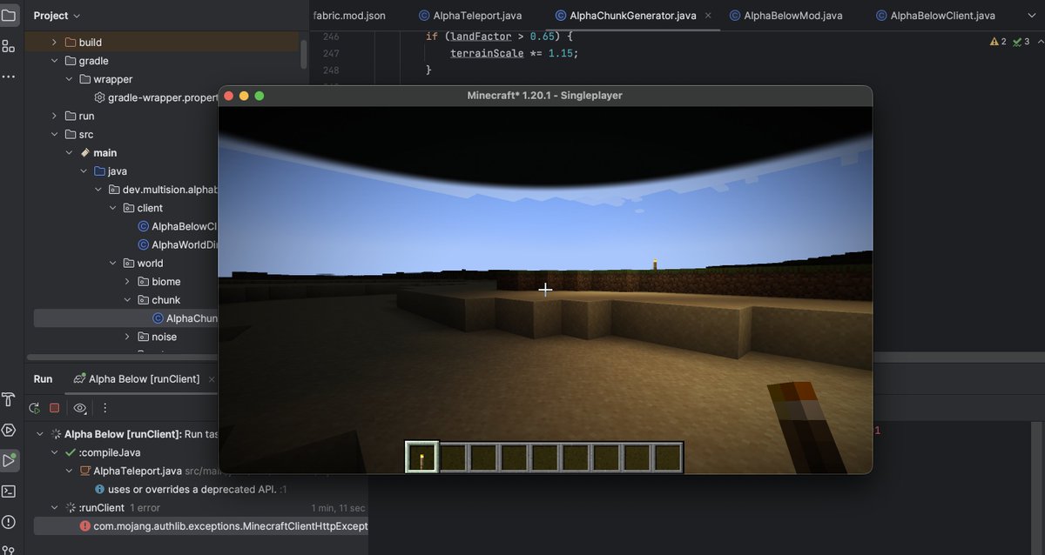Open AlphaTeleport.java node in build output

pyautogui.click(x=138, y=471)
